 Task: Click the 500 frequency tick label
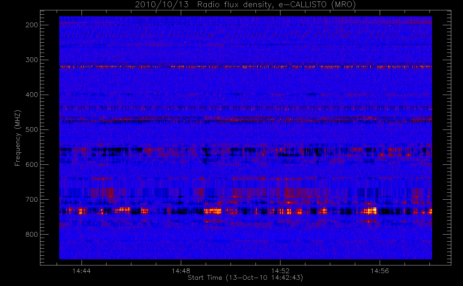pos(31,130)
